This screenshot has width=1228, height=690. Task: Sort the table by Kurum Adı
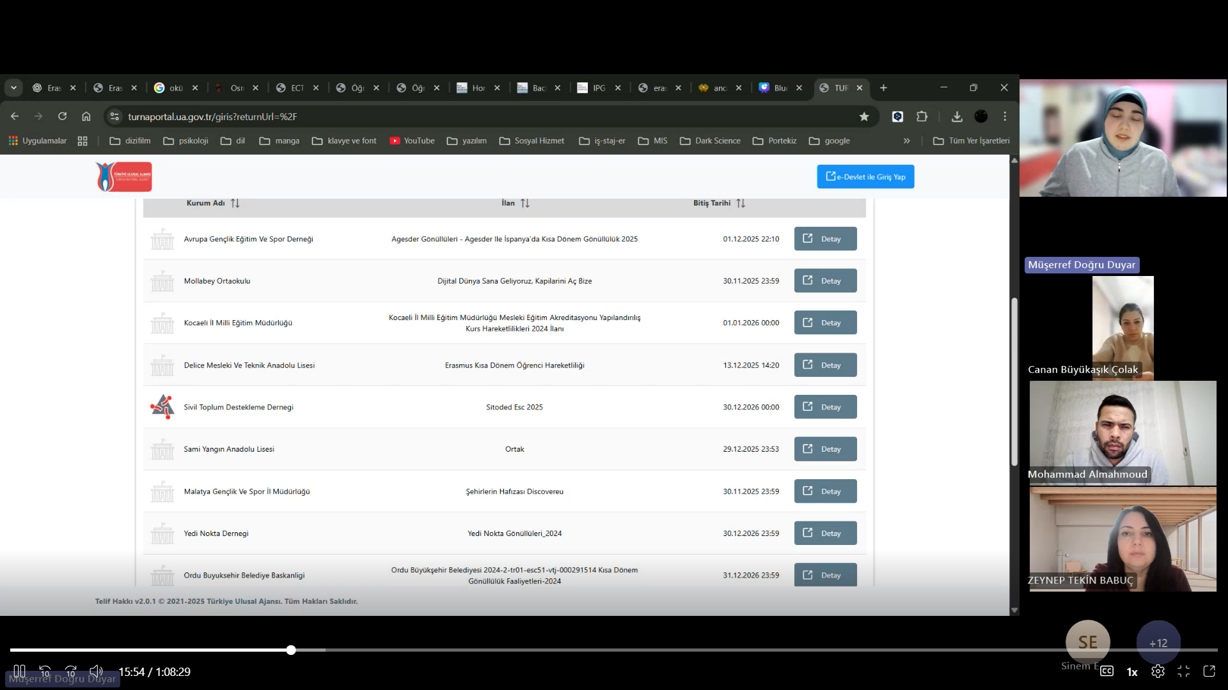point(235,203)
